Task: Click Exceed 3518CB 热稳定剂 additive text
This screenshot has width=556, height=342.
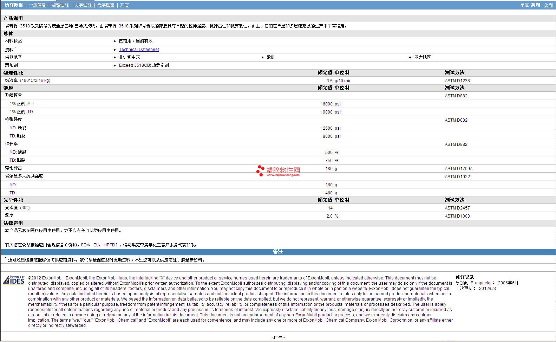Action: 144,65
